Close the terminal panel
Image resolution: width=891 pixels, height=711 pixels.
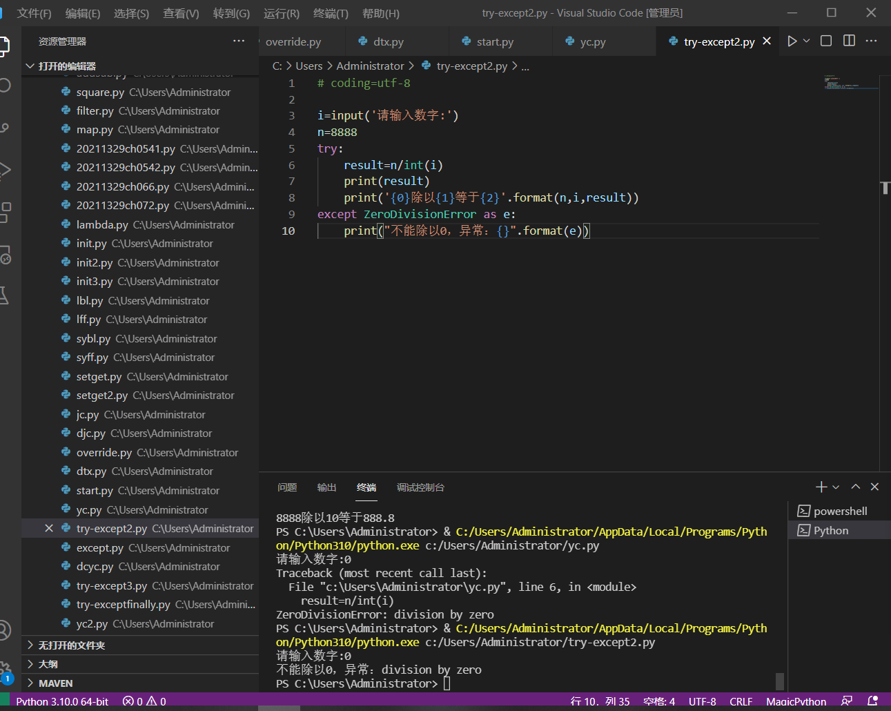(x=874, y=487)
